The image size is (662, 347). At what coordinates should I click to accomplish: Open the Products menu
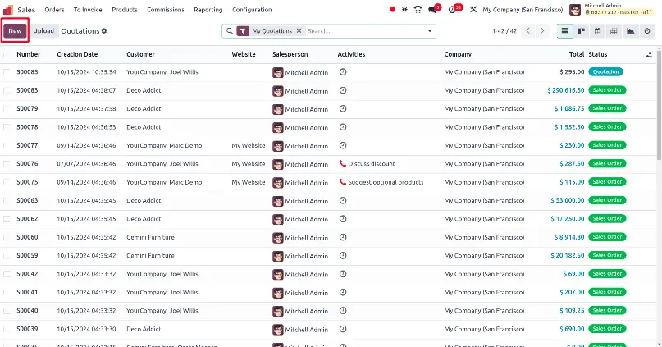tap(125, 10)
